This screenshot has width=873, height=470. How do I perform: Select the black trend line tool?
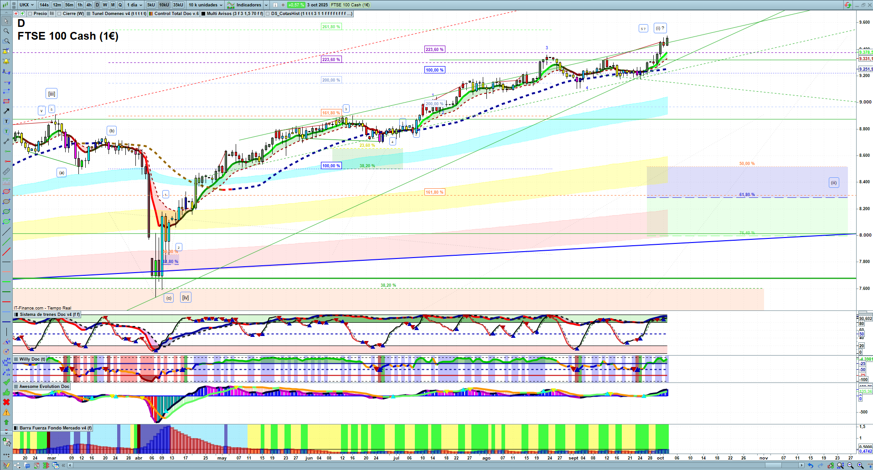pos(6,232)
